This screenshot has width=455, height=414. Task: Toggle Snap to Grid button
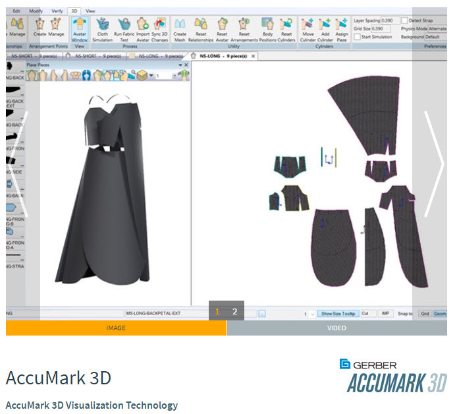[425, 314]
